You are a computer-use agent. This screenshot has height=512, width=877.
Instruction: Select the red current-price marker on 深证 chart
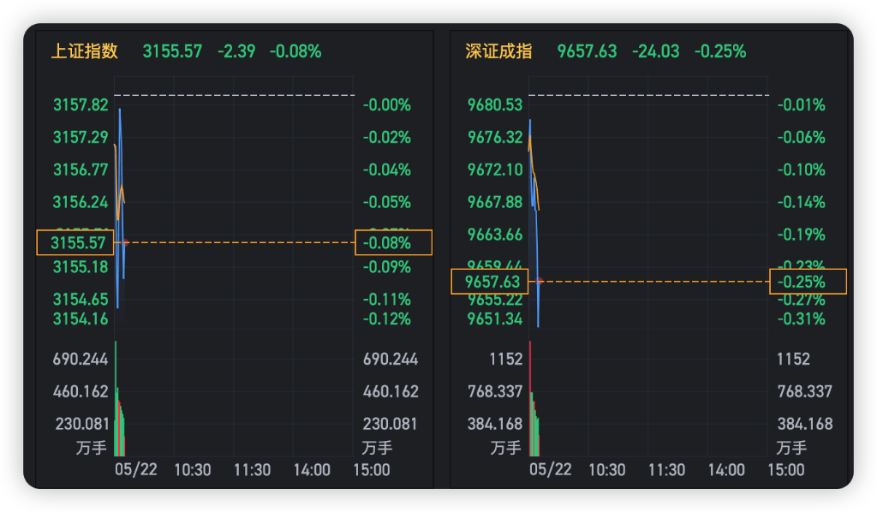pos(540,281)
